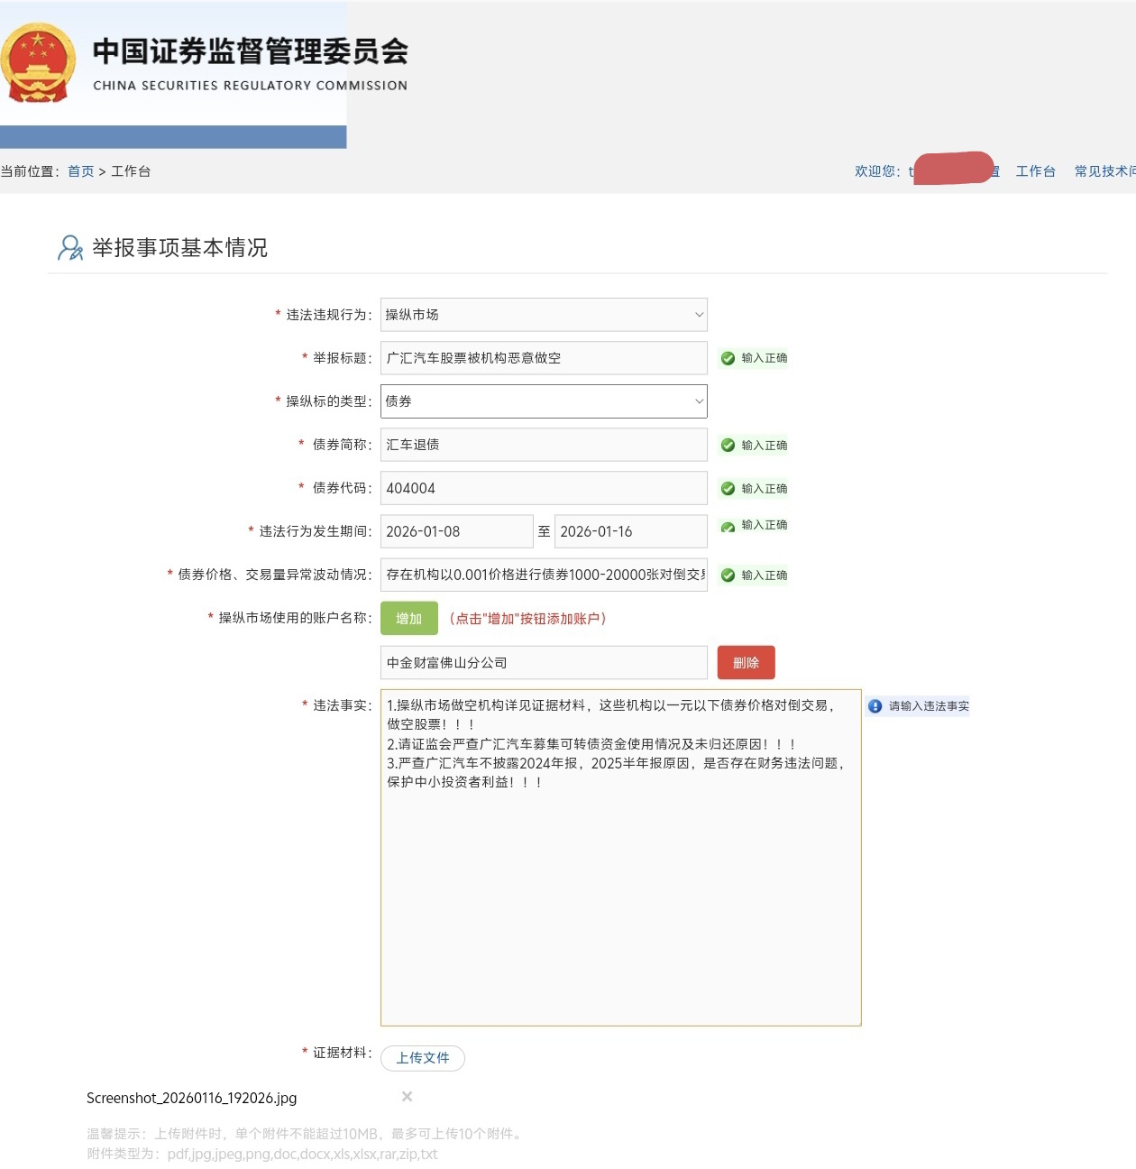The height and width of the screenshot is (1169, 1136).
Task: Click the green 增加 button
Action: [x=409, y=618]
